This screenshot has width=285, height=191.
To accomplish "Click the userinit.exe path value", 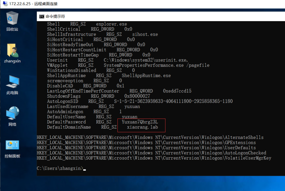I will [x=146, y=60].
